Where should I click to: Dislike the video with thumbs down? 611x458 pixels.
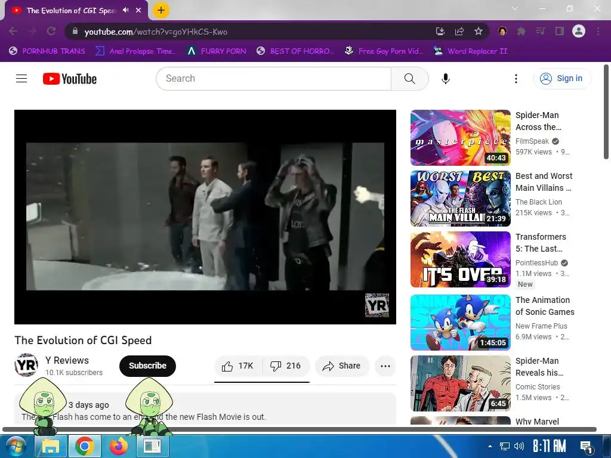[286, 366]
